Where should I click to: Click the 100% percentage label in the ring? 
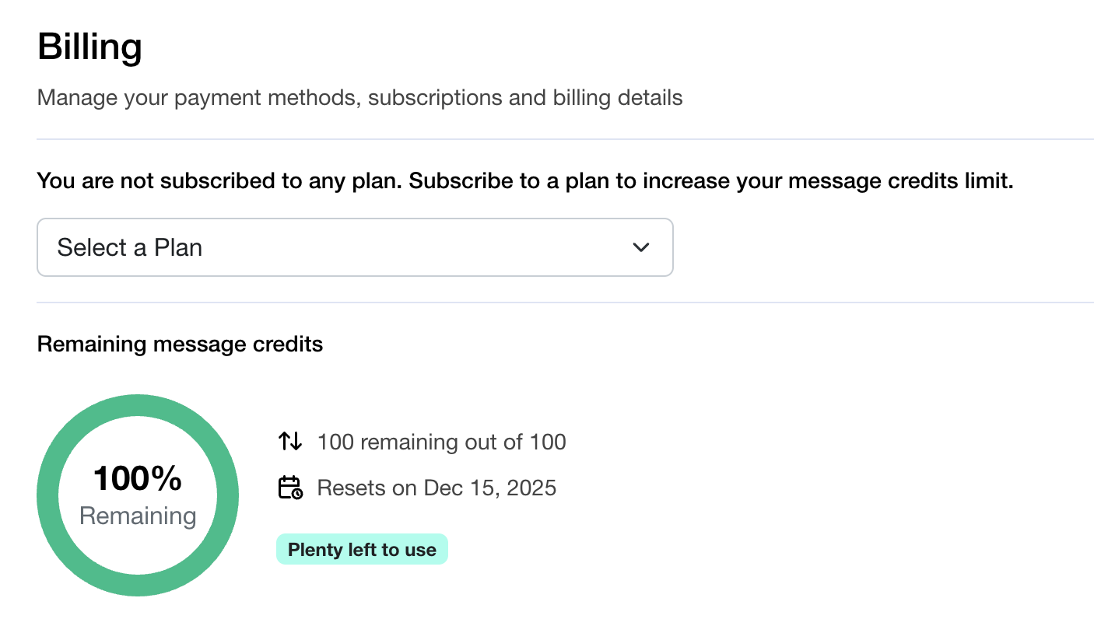point(137,477)
